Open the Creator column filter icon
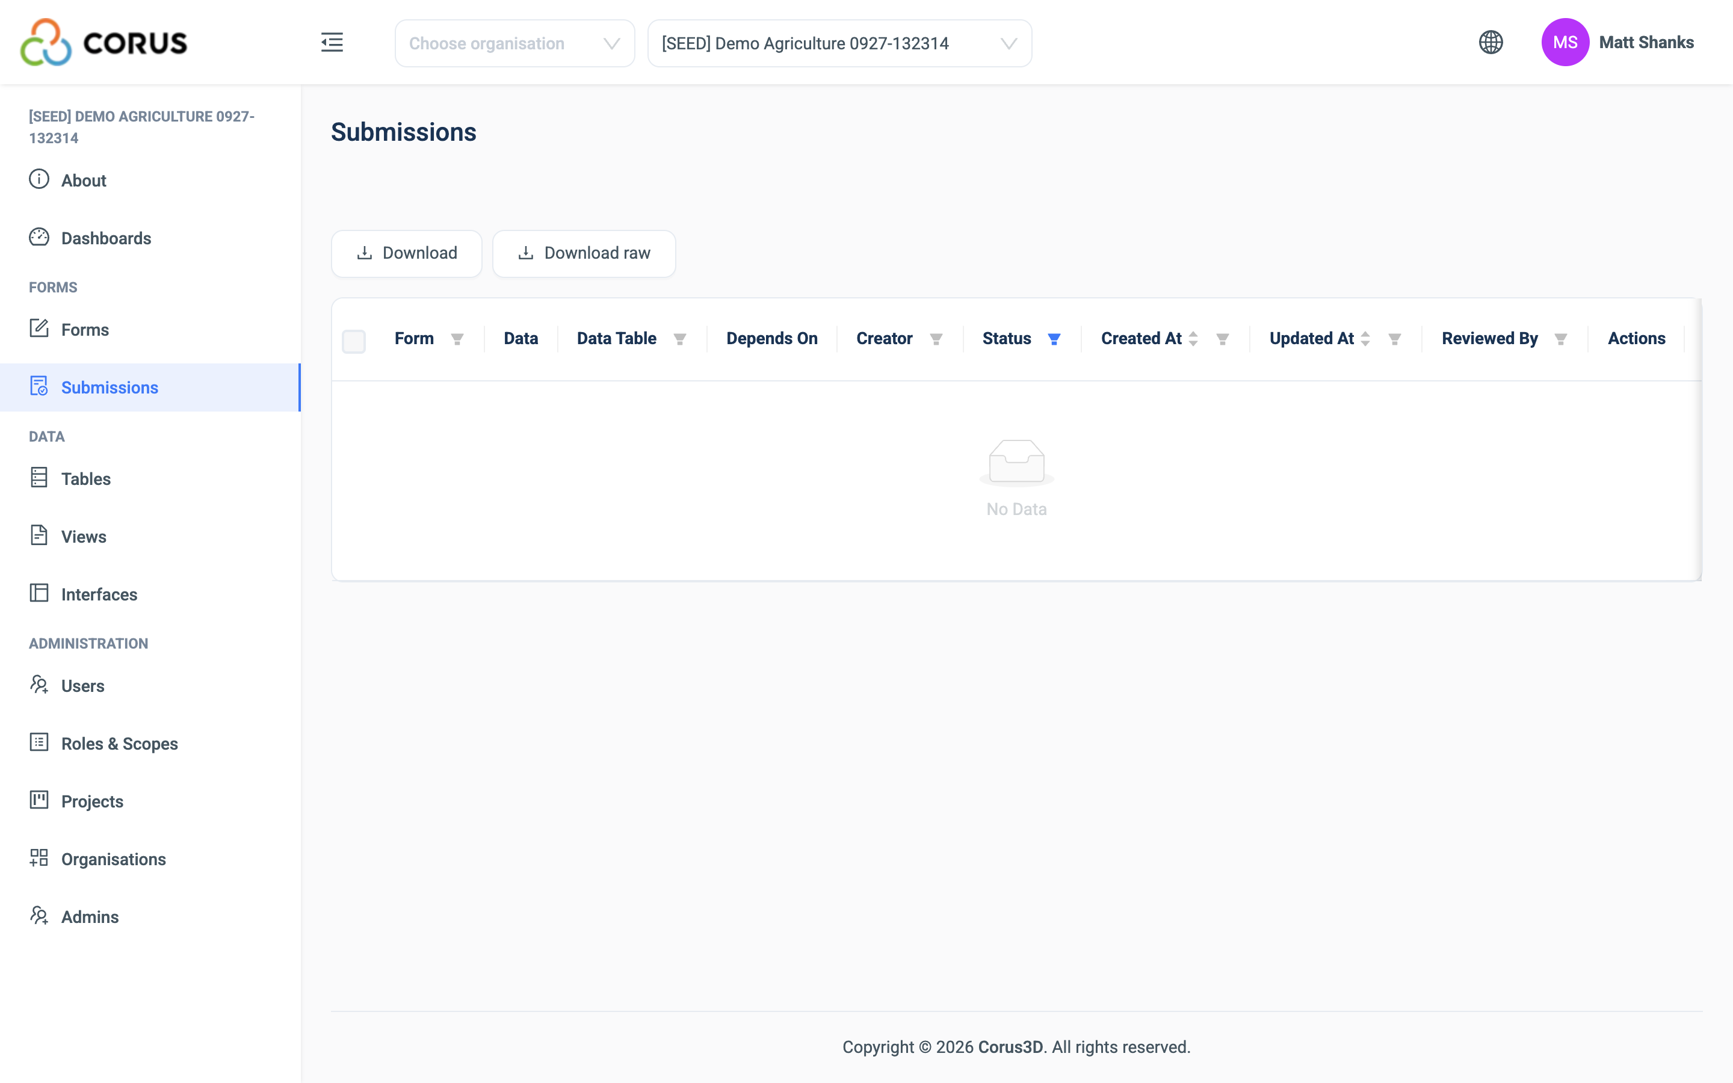 pos(935,339)
